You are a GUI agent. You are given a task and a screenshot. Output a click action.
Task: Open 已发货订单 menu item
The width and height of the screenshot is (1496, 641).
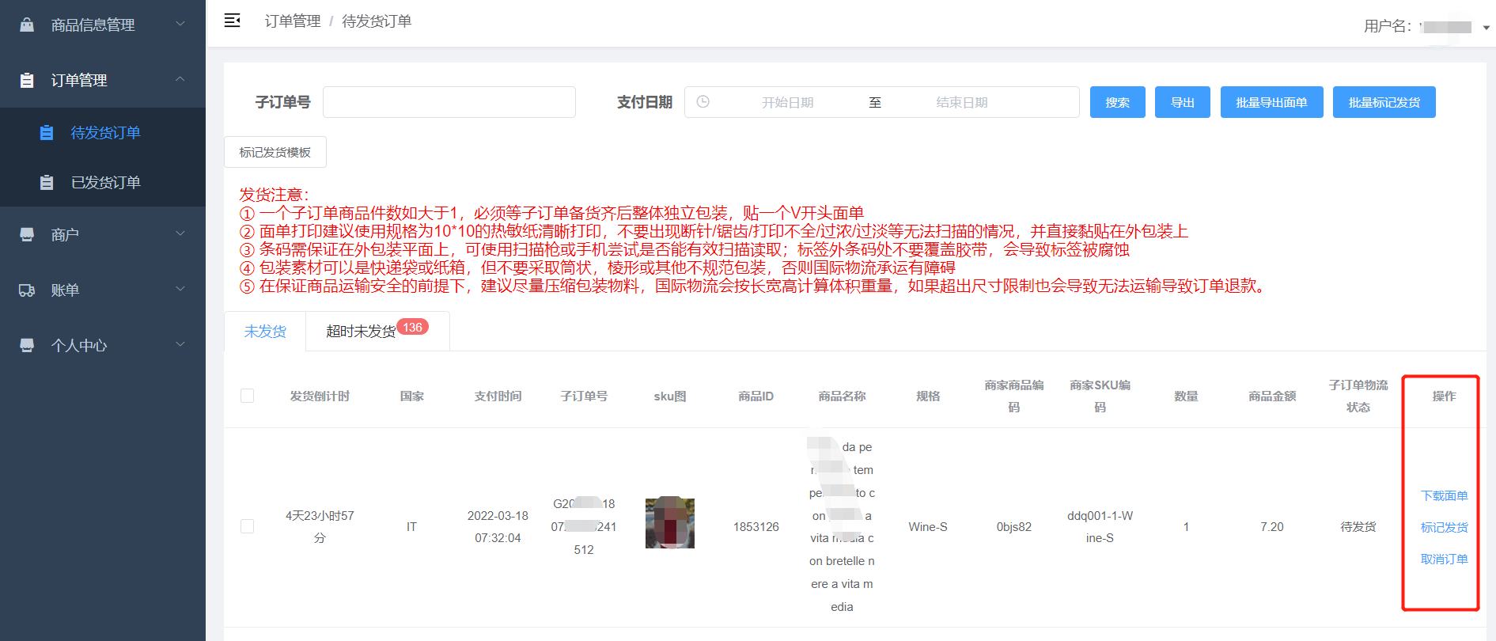pos(103,182)
